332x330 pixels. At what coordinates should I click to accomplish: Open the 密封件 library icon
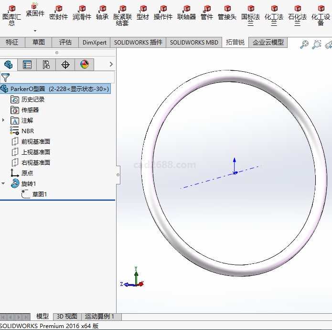tap(58, 12)
